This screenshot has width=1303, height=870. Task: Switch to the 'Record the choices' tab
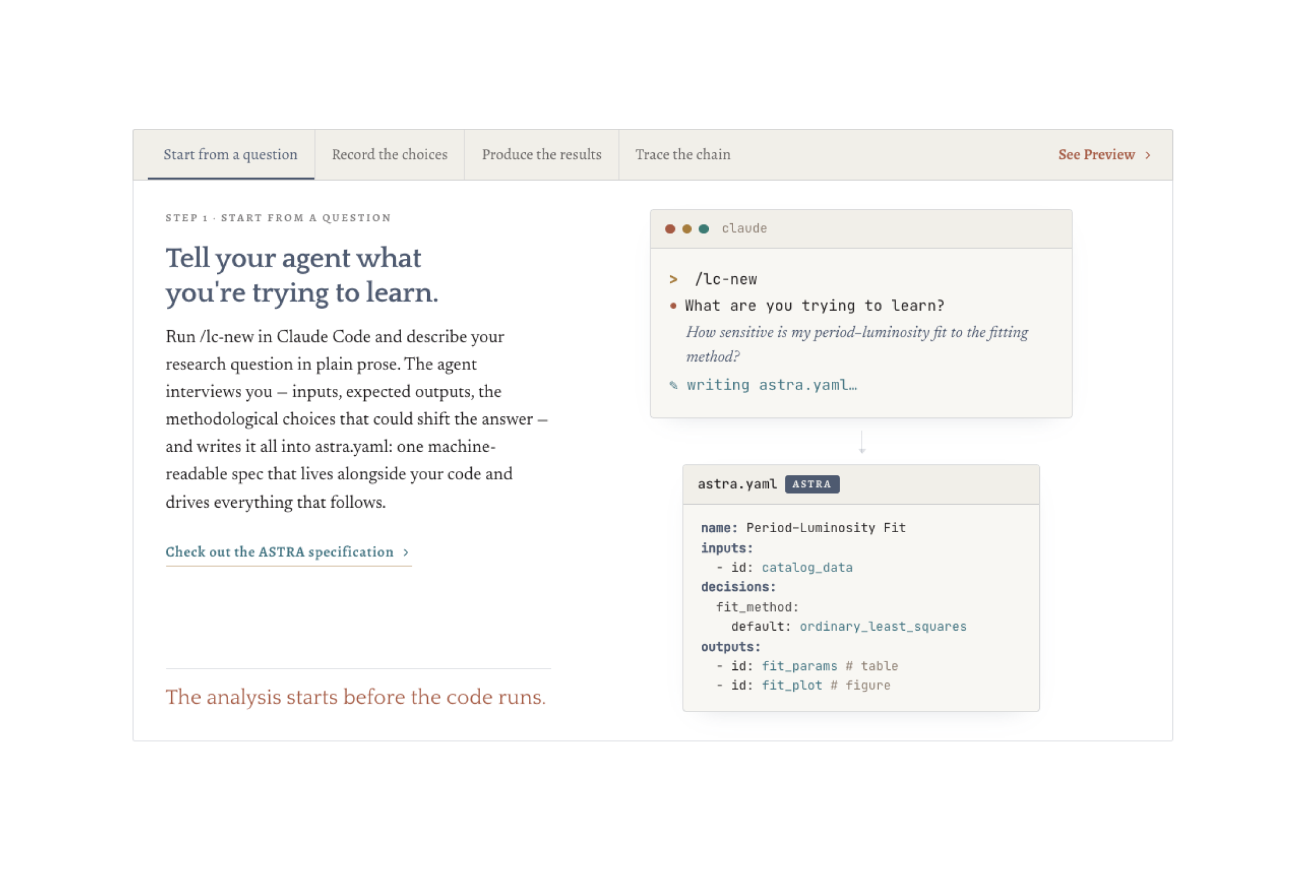[x=389, y=154]
